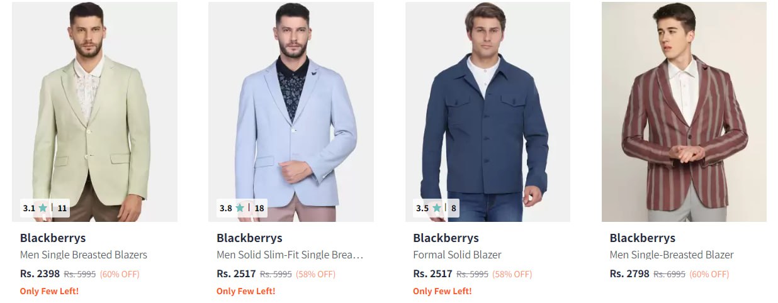Click "Men Single Breasted Blazers" product title
The image size is (778, 303).
coord(84,255)
